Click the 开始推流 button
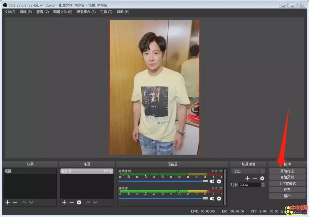Image resolution: width=309 pixels, height=217 pixels. [287, 171]
